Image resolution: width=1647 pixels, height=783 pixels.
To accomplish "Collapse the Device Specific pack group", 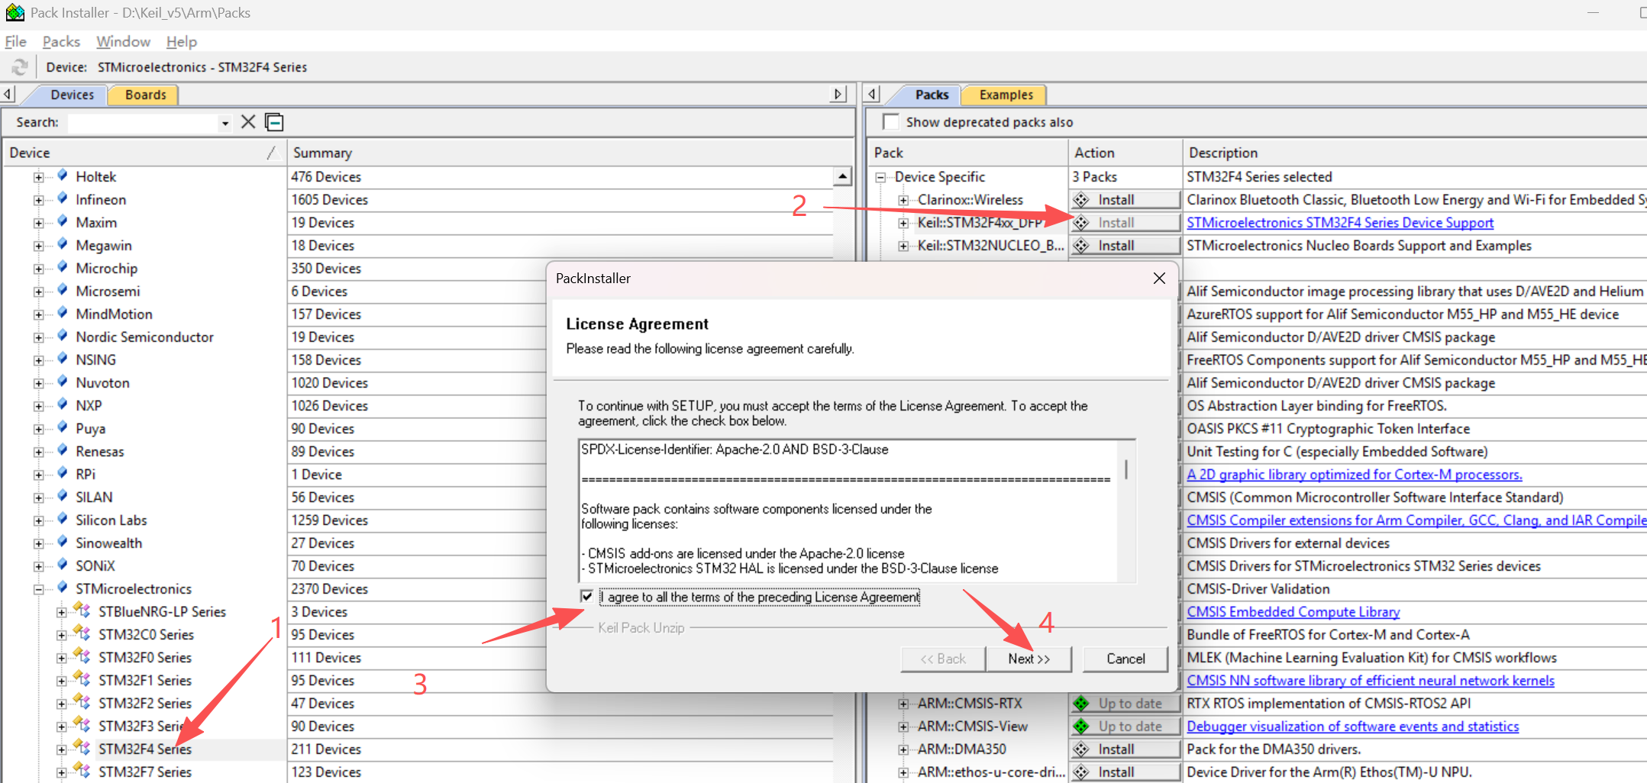I will click(x=880, y=177).
